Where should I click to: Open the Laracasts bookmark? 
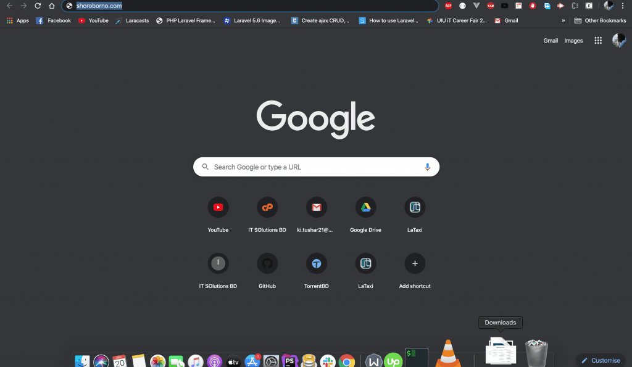(132, 20)
